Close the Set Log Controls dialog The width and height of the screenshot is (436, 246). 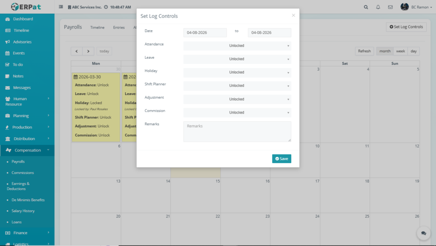click(293, 15)
